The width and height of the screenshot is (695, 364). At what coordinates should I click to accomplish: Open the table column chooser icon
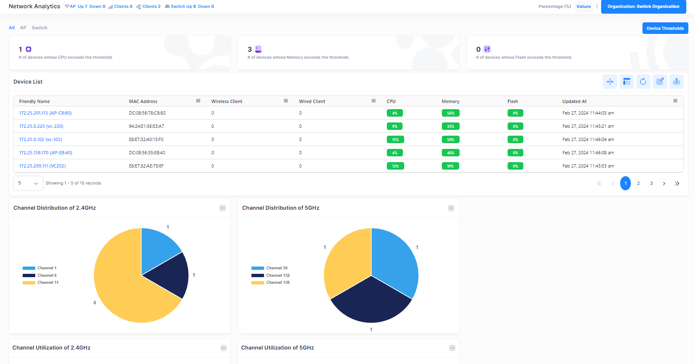click(627, 82)
